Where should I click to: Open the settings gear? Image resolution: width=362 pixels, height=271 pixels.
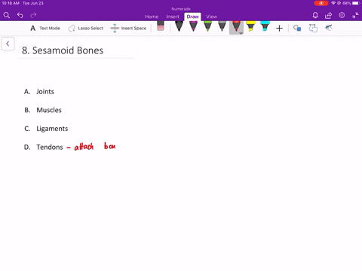[342, 15]
